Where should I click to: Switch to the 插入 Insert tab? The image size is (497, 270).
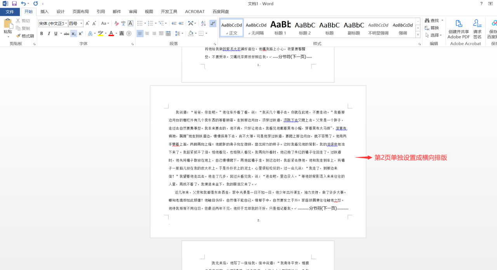click(x=45, y=12)
